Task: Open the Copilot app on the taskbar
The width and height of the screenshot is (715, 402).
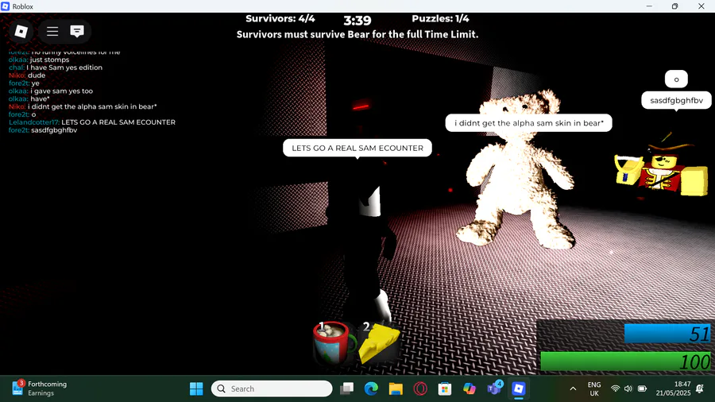Action: click(x=470, y=388)
